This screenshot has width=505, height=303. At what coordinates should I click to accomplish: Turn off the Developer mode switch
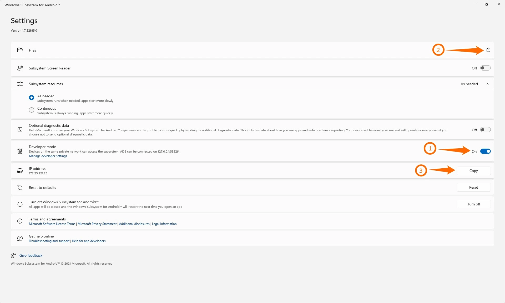(x=485, y=151)
